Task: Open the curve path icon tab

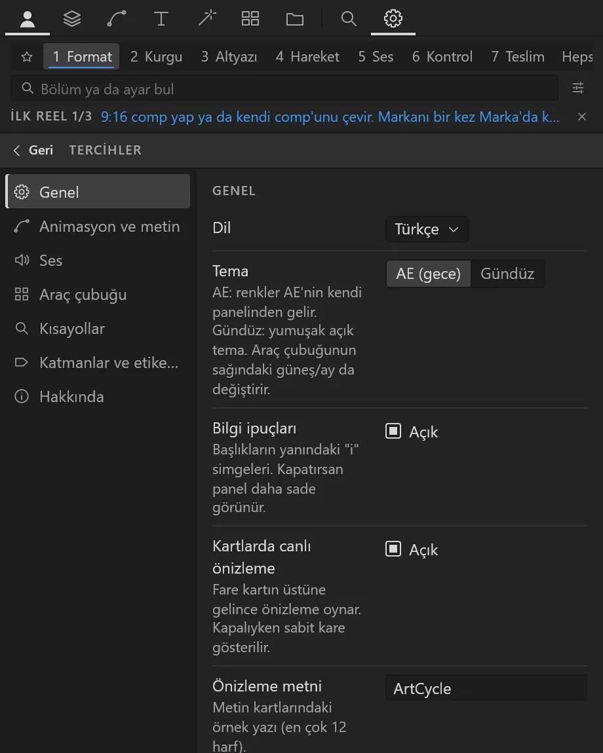Action: 117,19
